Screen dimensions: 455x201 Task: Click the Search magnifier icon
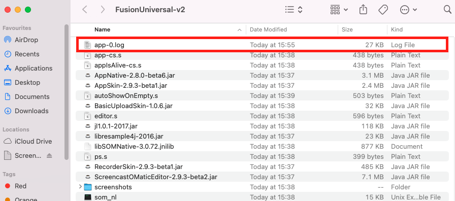[x=448, y=10]
